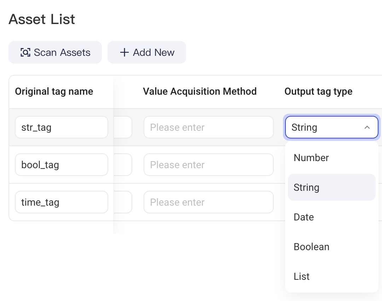The height and width of the screenshot is (301, 382).
Task: Click the plus icon beside Add New
Action: [124, 52]
